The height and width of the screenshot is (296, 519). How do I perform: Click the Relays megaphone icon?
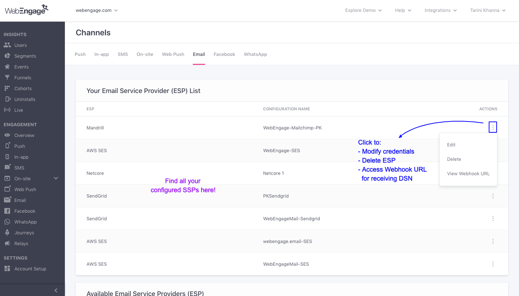7,243
